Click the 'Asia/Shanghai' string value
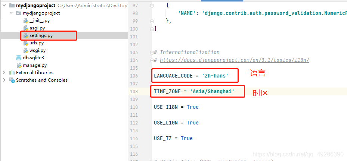347x161 pixels. point(212,91)
